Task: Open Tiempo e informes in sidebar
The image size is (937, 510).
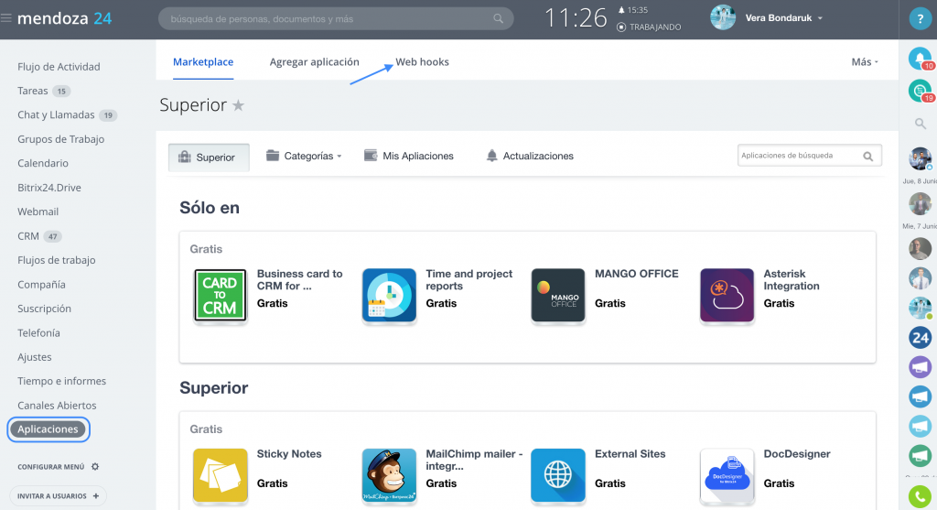Action: click(x=61, y=381)
